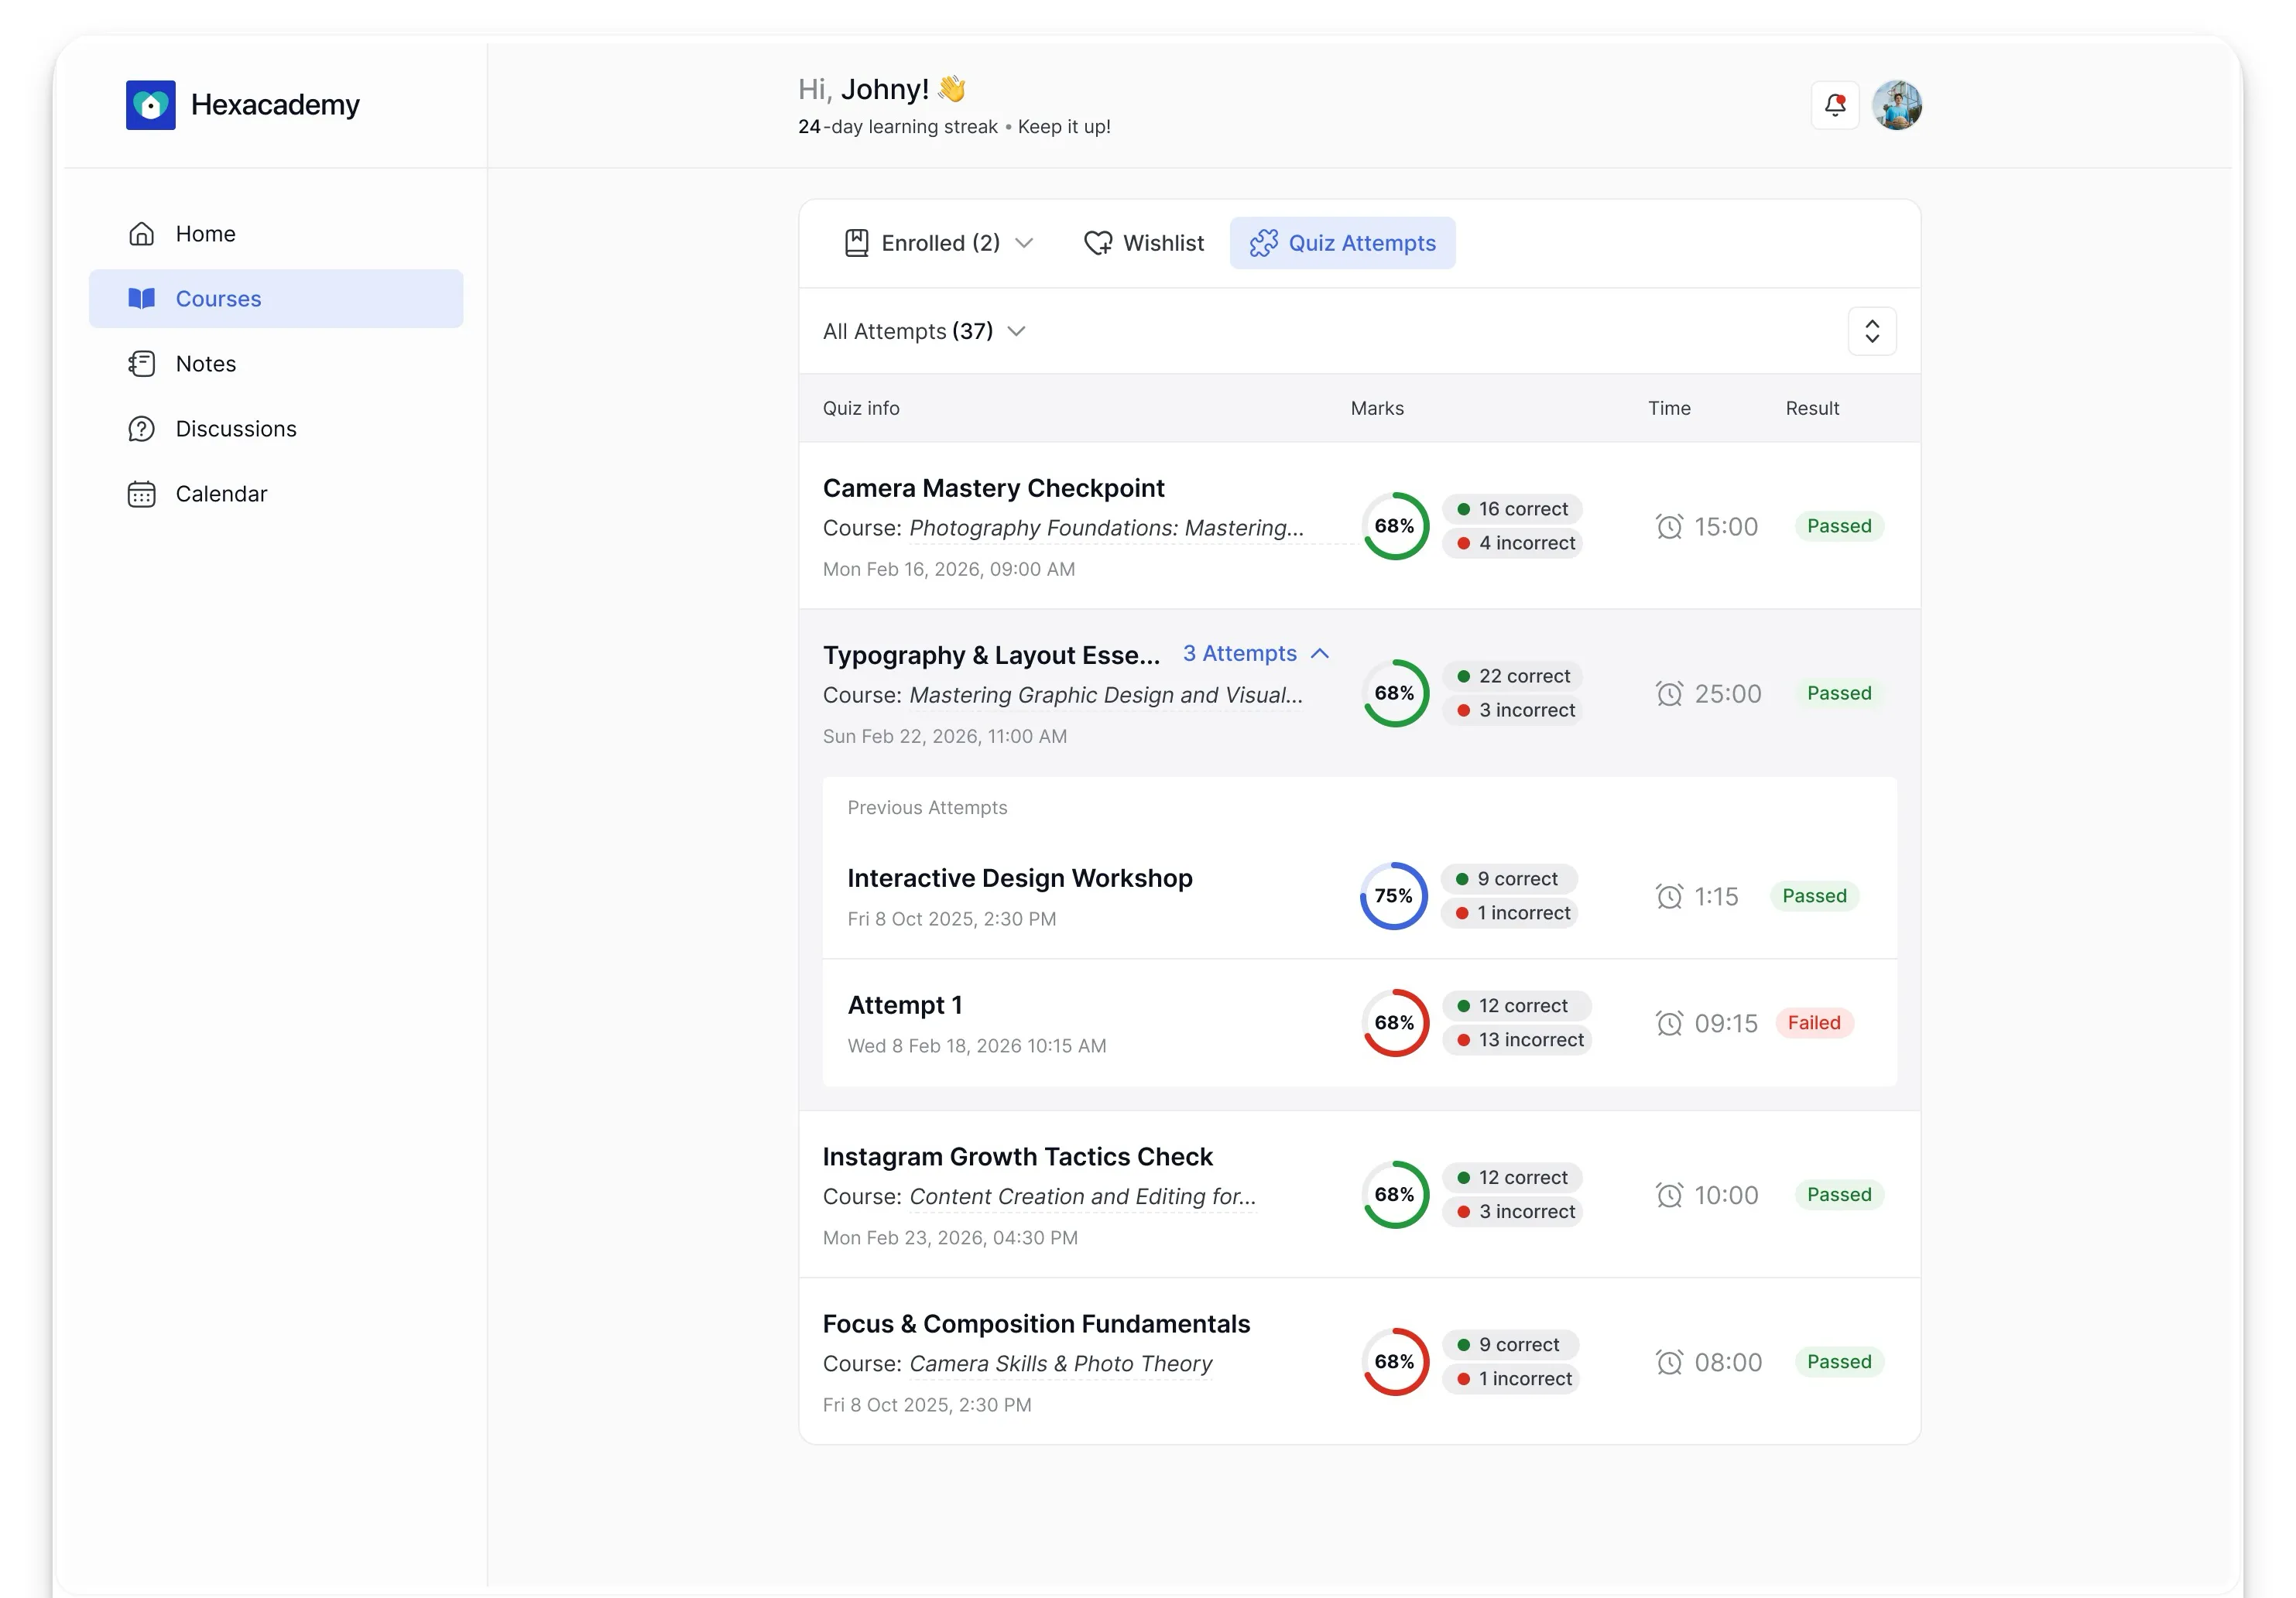Expand the All Attempts (37) filter
Viewport: 2296px width, 1598px height.
click(x=924, y=330)
